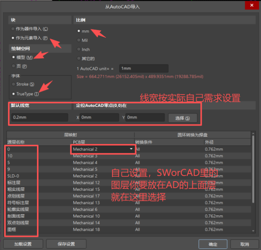Select source layer 图框
The image size is (261, 250).
(x=12, y=229)
